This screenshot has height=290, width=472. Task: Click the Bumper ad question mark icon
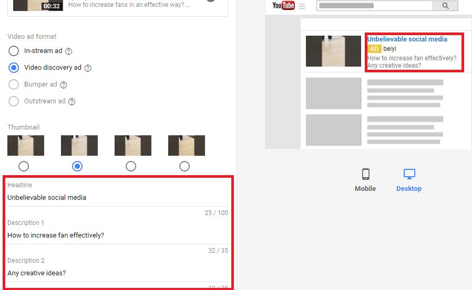click(63, 85)
